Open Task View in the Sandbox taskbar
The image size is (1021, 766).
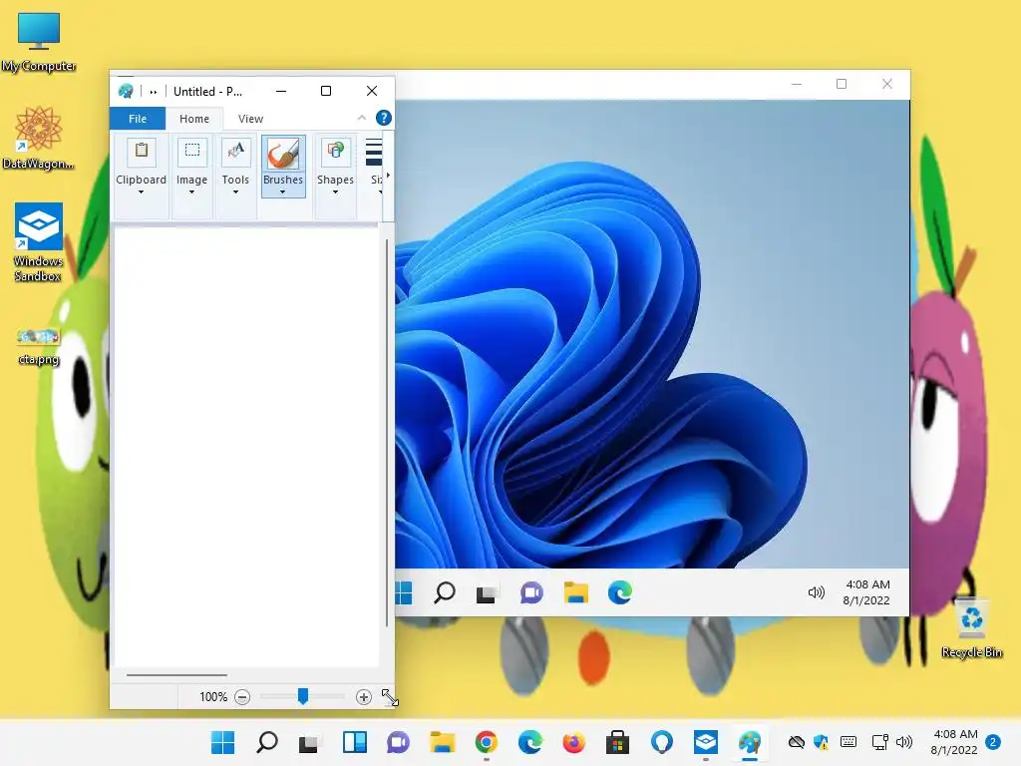(487, 593)
